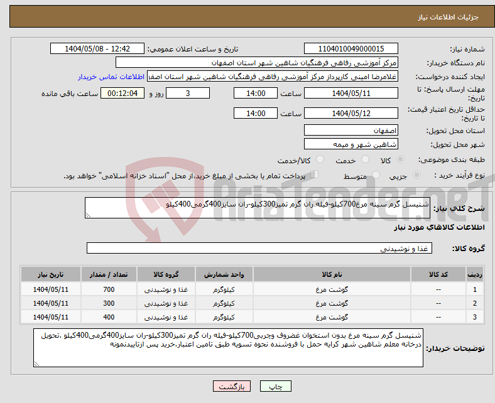Viewport: 495px width, 403px height.
Task: Click the delivery province field اصفهان
Action: point(351,130)
